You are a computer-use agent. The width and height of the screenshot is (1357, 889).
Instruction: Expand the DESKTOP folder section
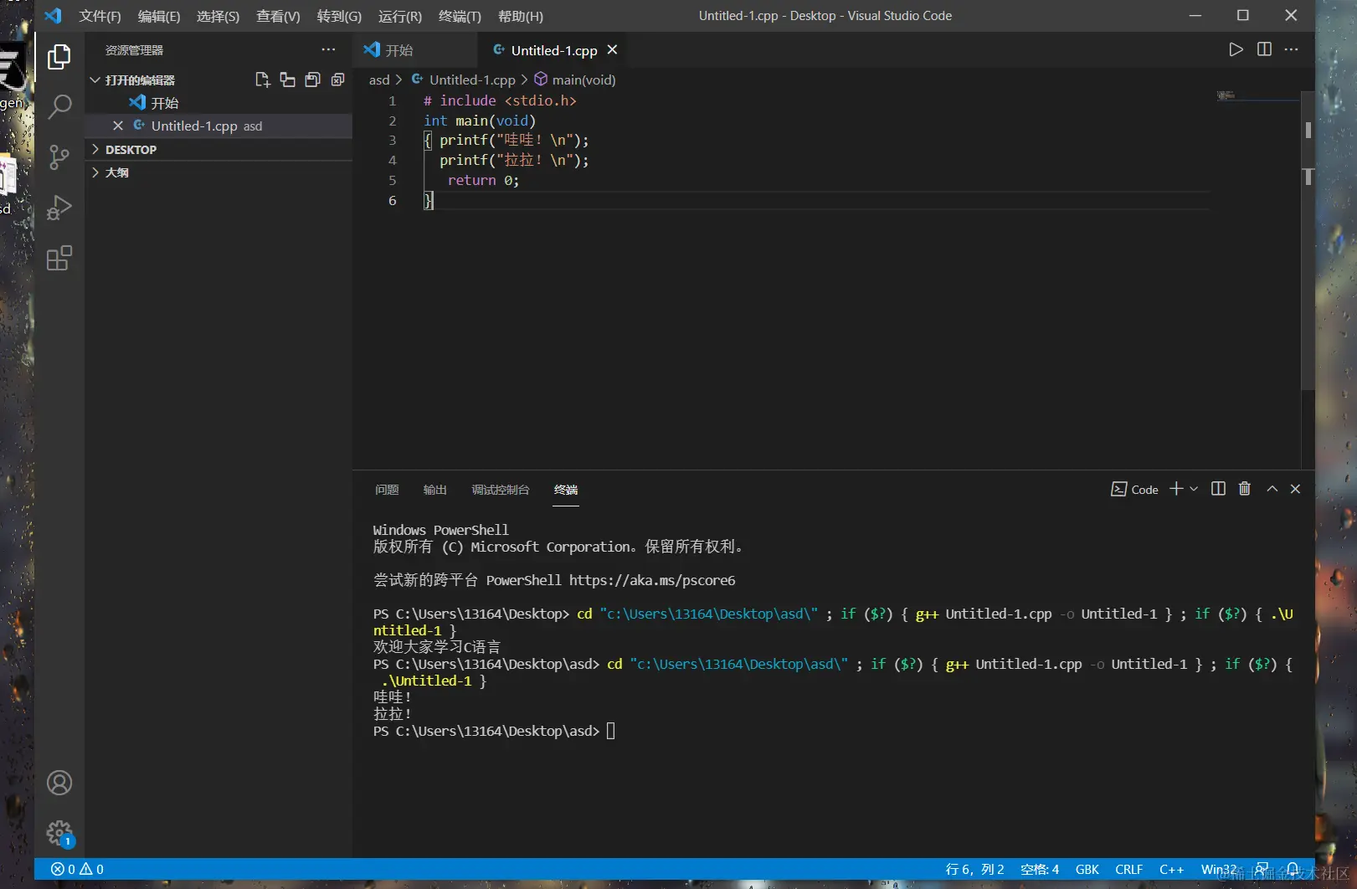(131, 150)
